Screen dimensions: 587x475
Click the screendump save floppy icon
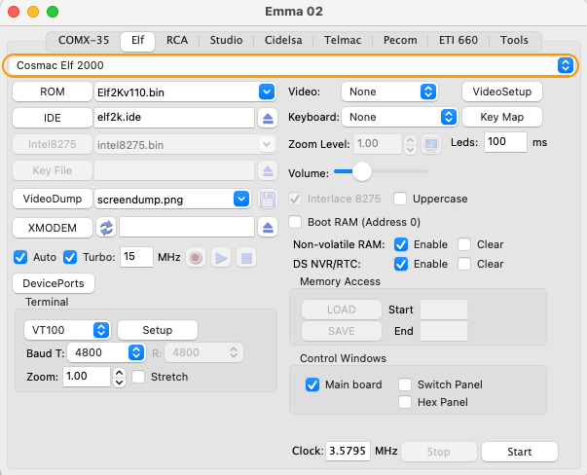click(x=268, y=199)
